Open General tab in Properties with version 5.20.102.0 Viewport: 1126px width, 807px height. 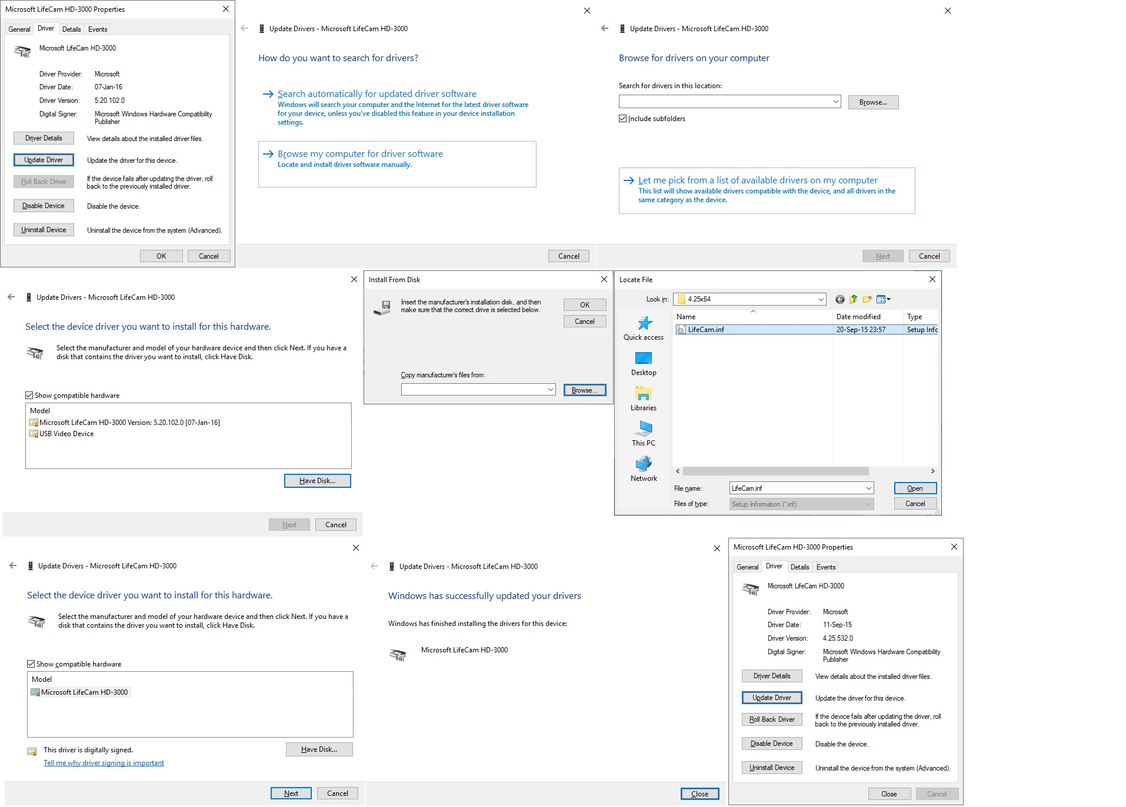click(x=19, y=29)
